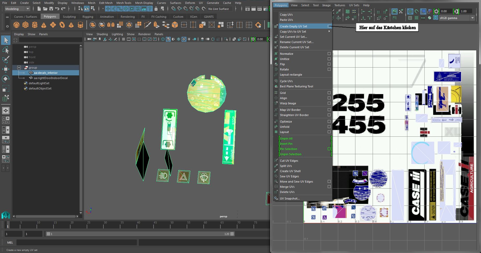Select aa:rightDoorIndoorDecal in the outliner
This screenshot has height=253, width=481.
pyautogui.click(x=51, y=78)
